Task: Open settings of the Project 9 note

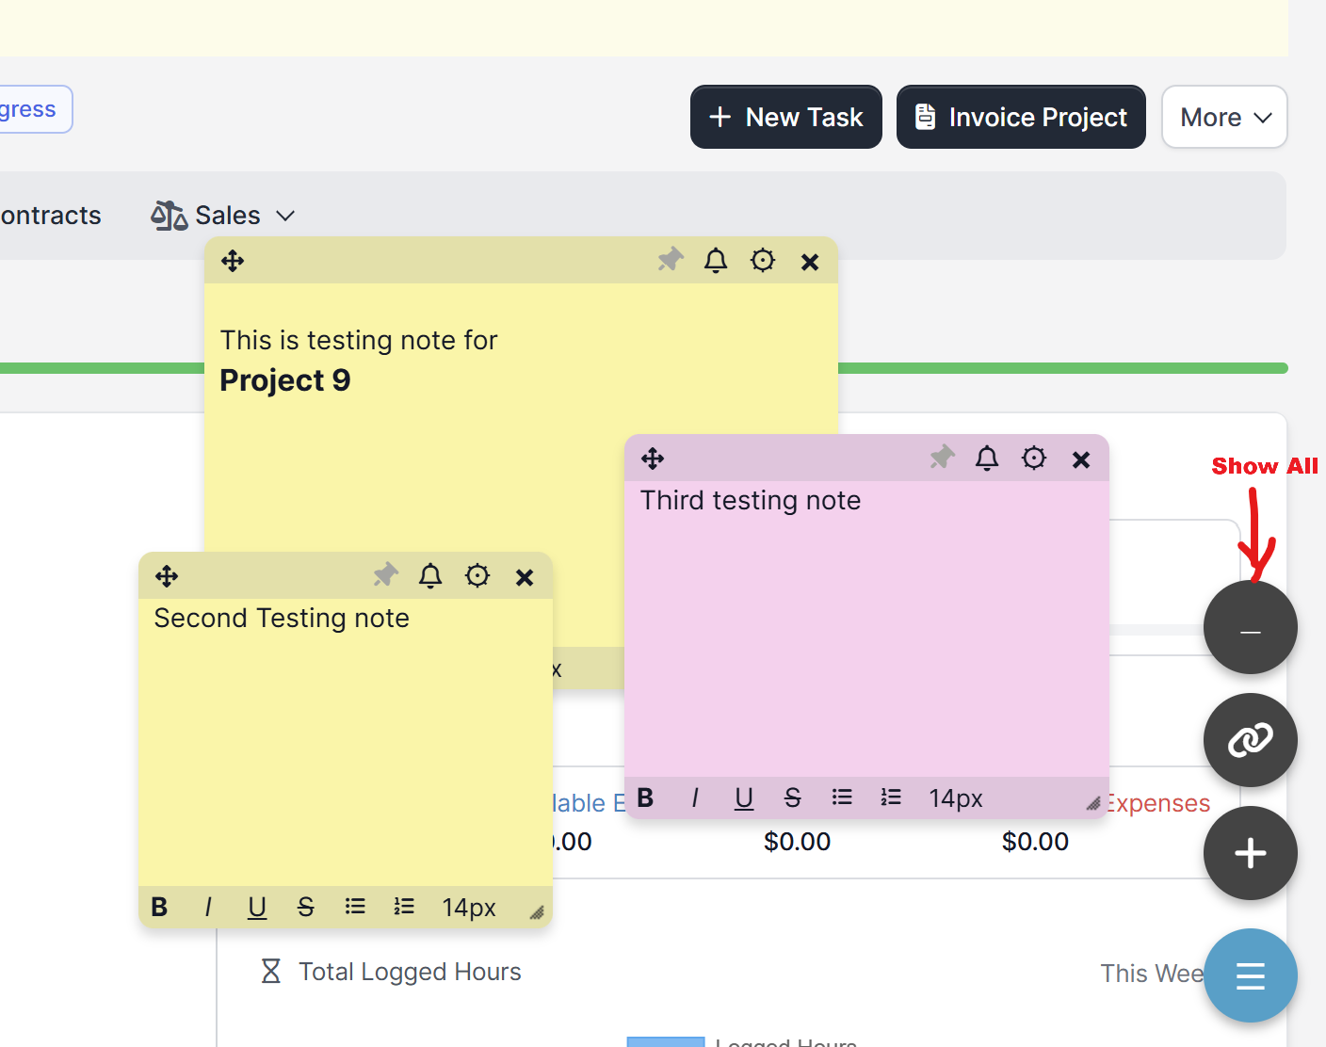Action: (x=763, y=260)
